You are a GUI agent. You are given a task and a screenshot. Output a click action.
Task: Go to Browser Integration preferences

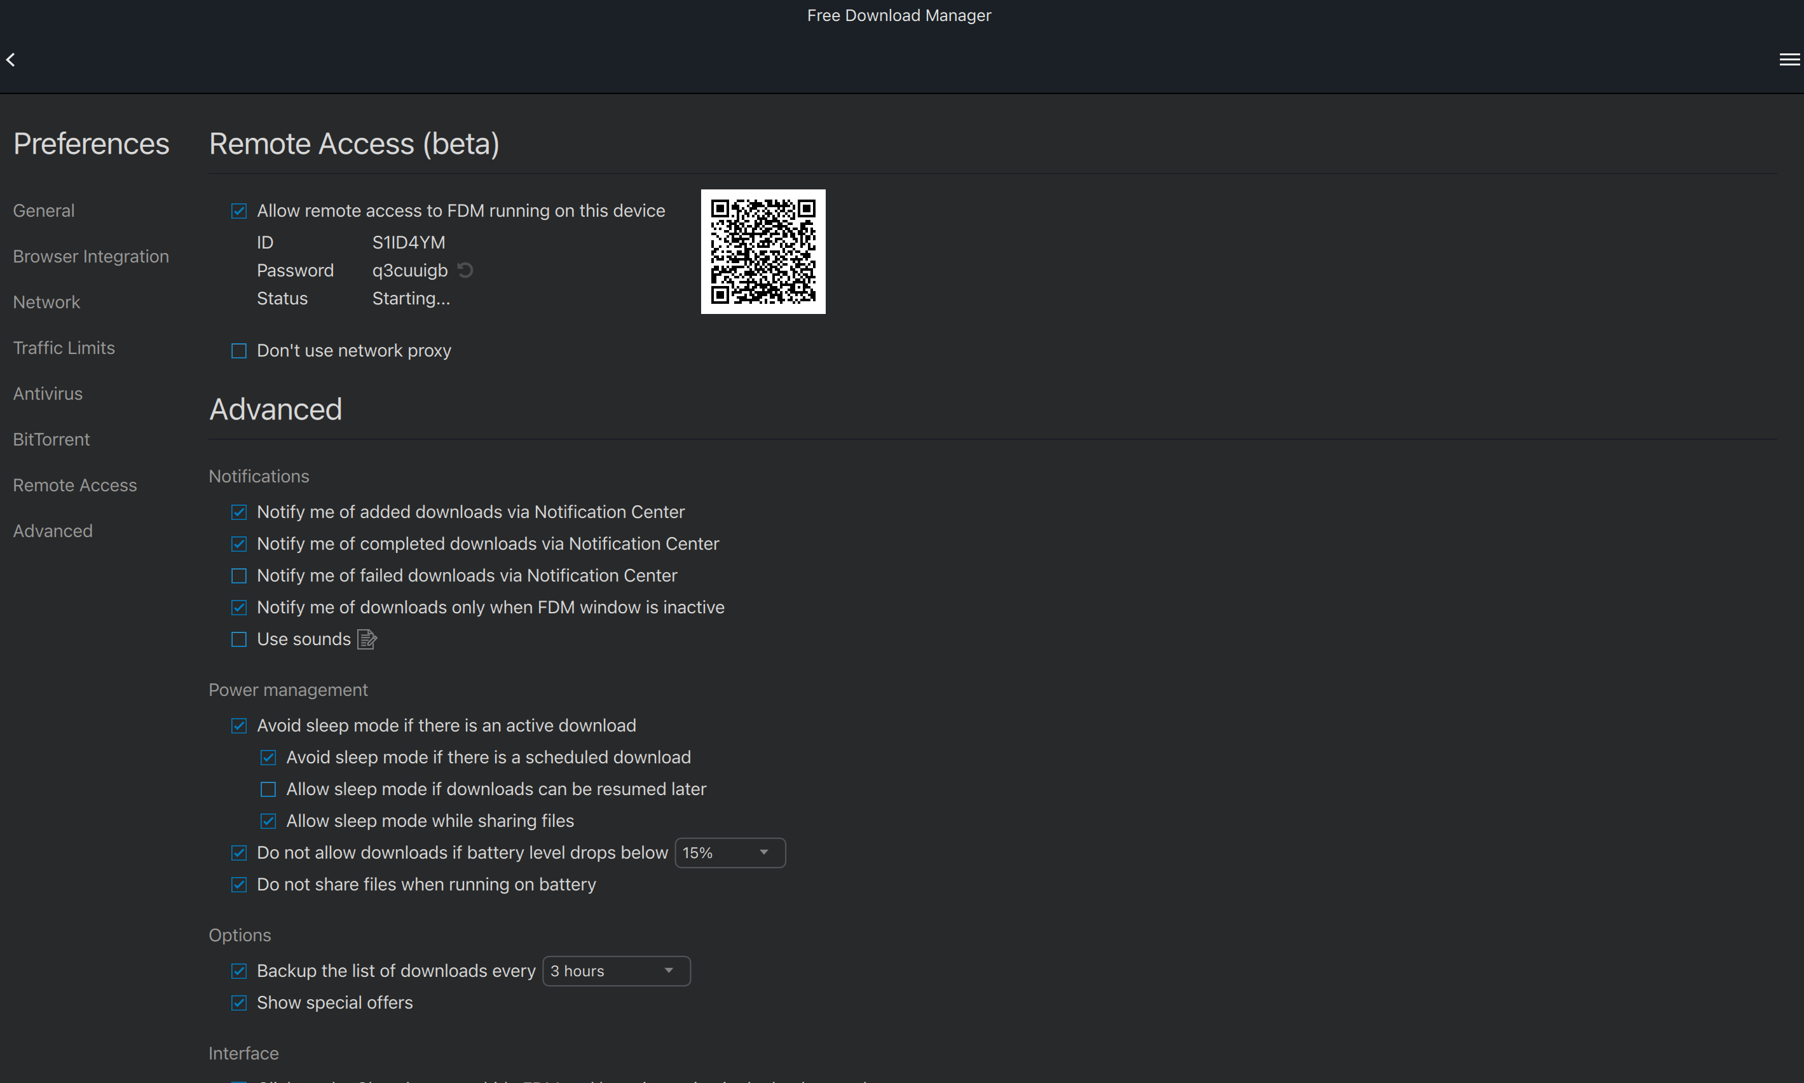[92, 257]
